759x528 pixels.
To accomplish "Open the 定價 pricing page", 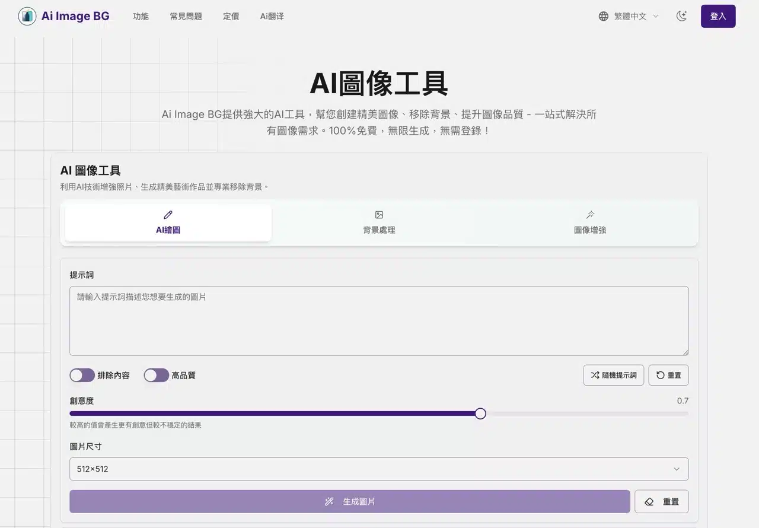I will pyautogui.click(x=231, y=17).
